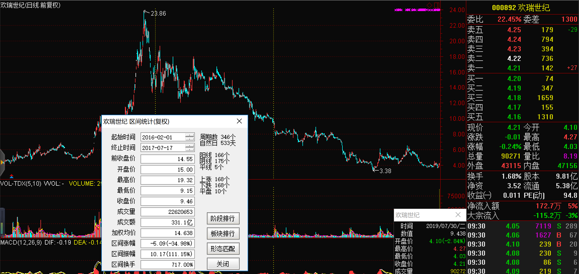579x274 pixels.
Task: Click the diamond icon above price axis
Action: tap(429, 5)
